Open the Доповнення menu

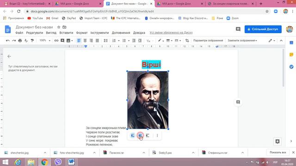click(121, 33)
